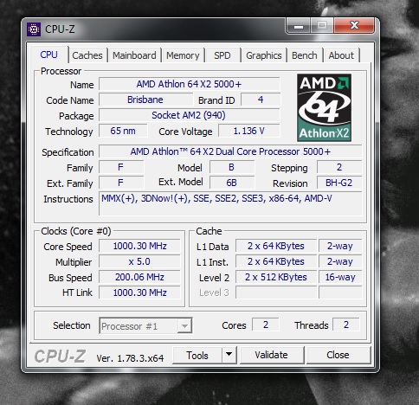Click the Close button at bottom
This screenshot has width=419, height=405.
(x=338, y=355)
